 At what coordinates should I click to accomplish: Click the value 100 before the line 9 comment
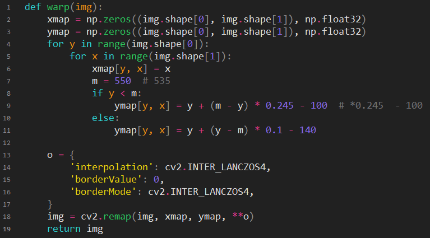point(318,106)
